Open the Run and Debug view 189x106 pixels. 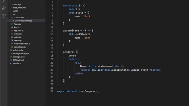click(4, 8)
